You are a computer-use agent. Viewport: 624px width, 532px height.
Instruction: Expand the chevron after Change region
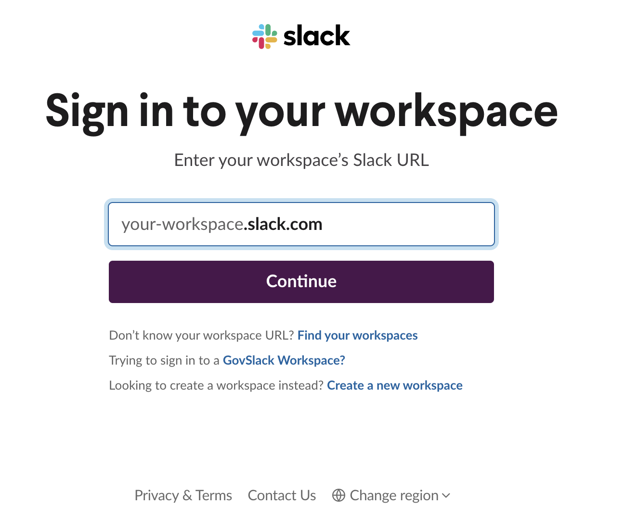point(446,495)
